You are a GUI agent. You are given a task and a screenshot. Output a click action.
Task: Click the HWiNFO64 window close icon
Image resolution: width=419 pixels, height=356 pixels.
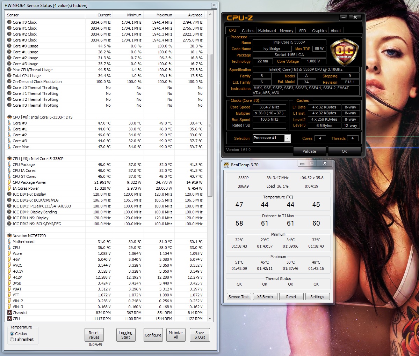(x=214, y=6)
